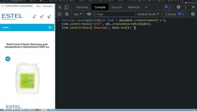Click the ESTEL Professional logo
This screenshot has height=111, width=197.
(x=12, y=17)
